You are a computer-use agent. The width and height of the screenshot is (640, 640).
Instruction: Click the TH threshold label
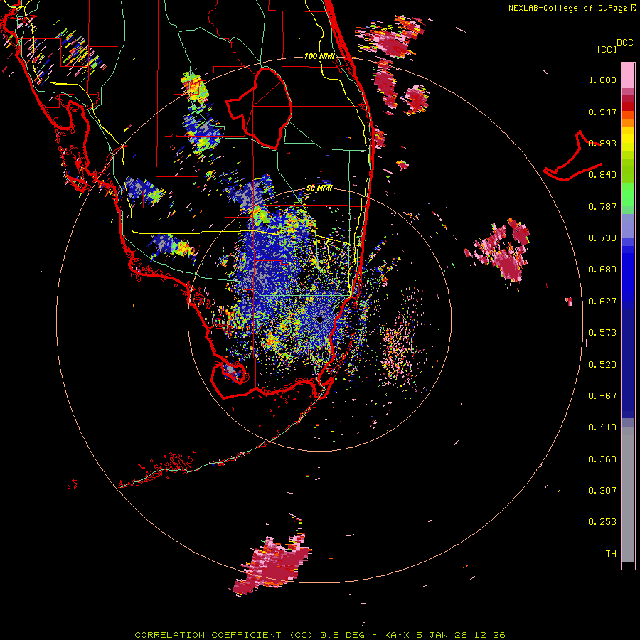[611, 554]
